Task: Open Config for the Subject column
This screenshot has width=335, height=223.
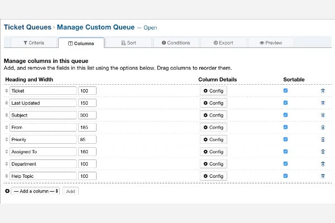Action: [x=213, y=115]
